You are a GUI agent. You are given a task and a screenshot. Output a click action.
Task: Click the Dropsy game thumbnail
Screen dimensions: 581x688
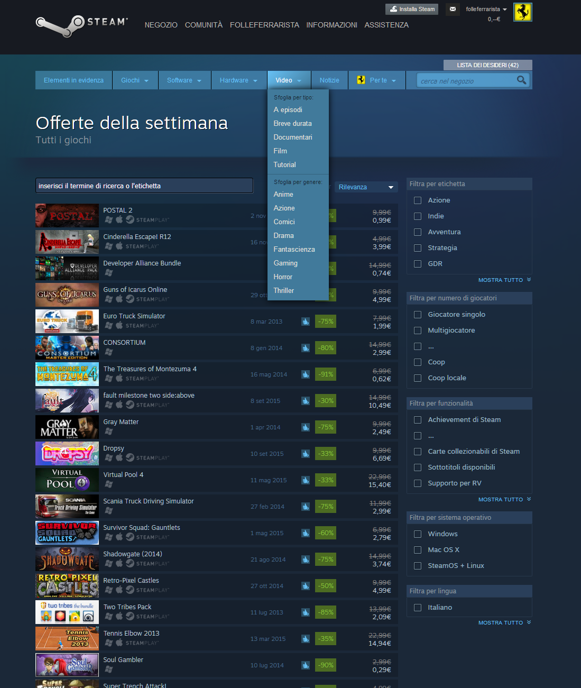coord(67,453)
